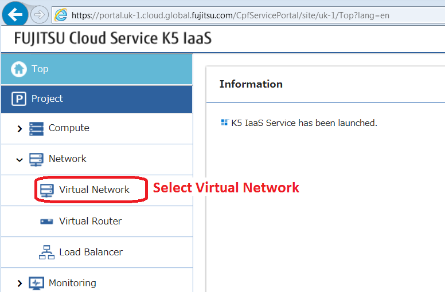Click the Virtual Network icon

(x=46, y=190)
